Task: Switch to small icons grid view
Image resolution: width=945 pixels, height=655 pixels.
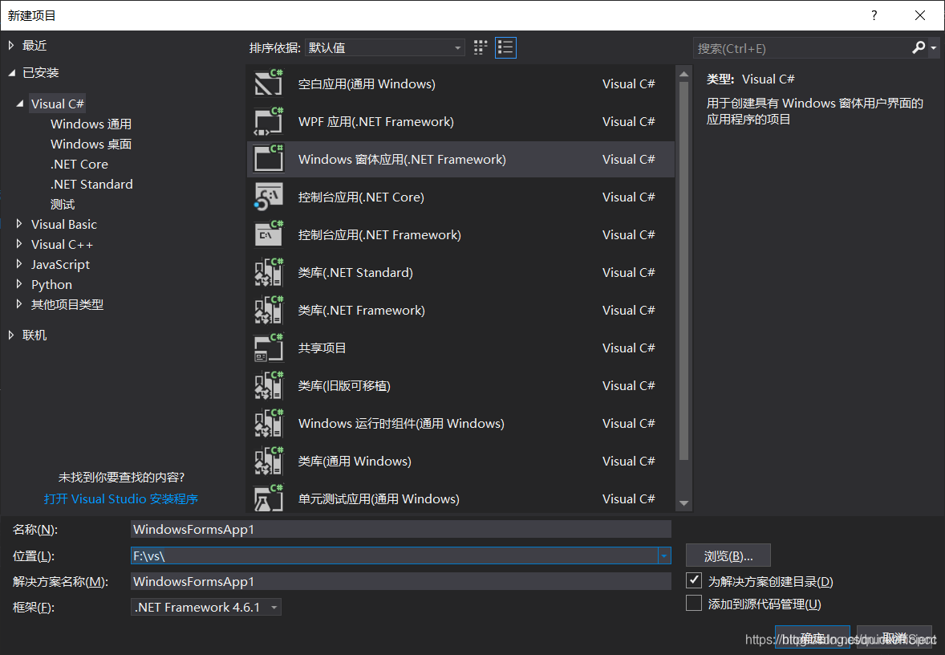Action: point(481,47)
